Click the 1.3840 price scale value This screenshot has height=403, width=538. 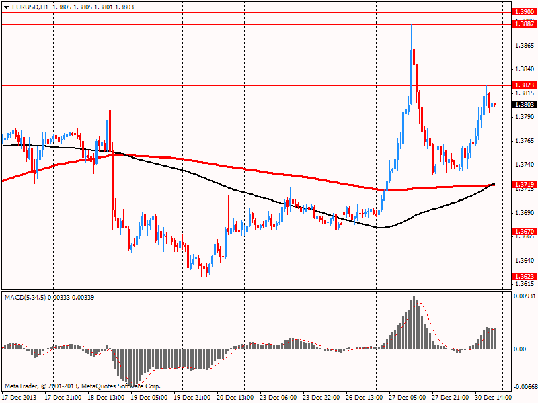tap(525, 69)
